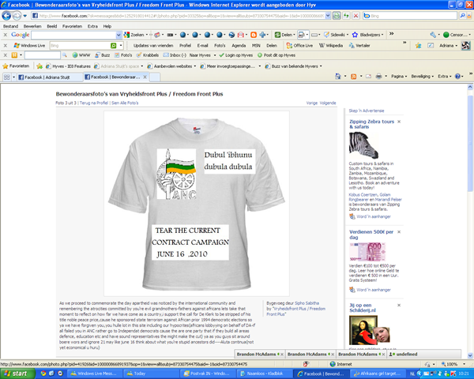
Task: Click the Volgende photo link
Action: (x=328, y=103)
